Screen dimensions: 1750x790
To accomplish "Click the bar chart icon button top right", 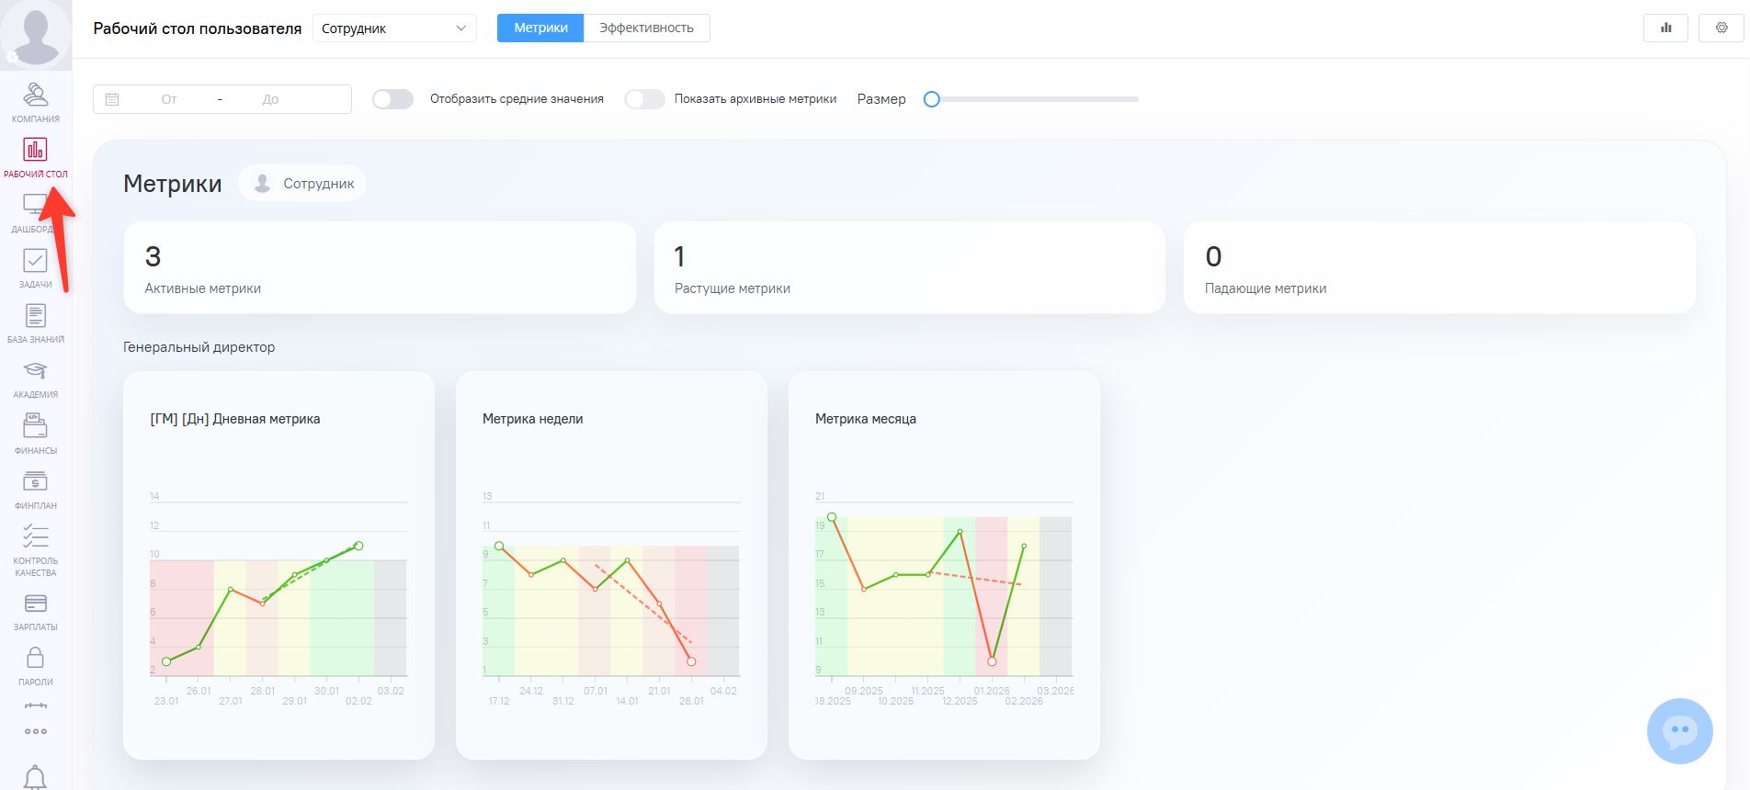I will [1665, 28].
